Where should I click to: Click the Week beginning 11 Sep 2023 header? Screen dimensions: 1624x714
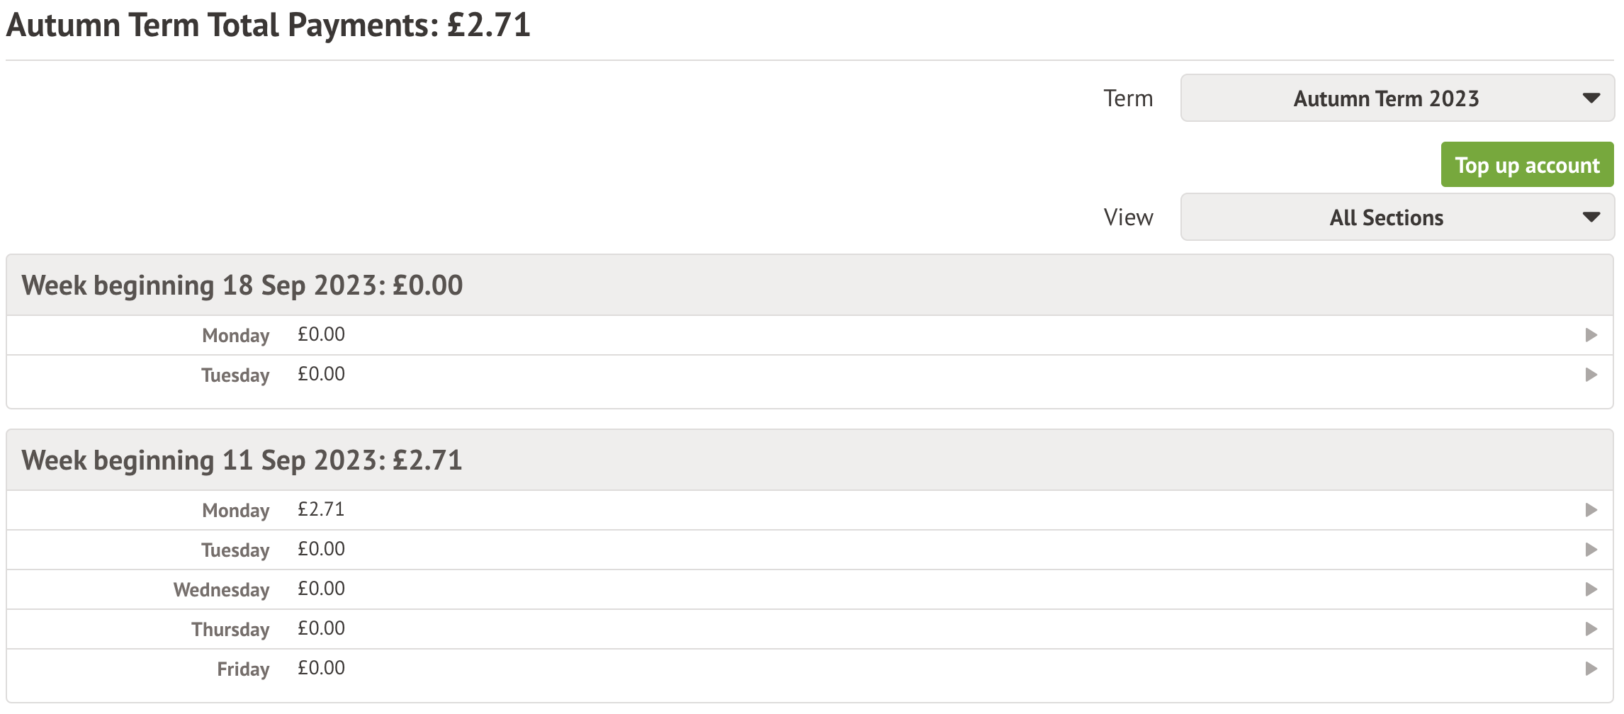pyautogui.click(x=242, y=460)
